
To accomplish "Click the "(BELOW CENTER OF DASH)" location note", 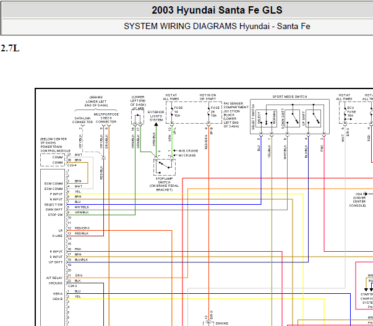I will click(x=54, y=140).
